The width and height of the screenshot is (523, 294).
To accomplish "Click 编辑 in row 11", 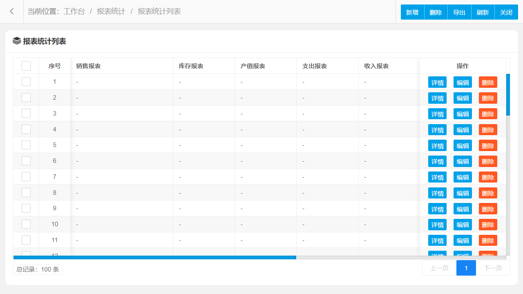I will click(x=463, y=240).
